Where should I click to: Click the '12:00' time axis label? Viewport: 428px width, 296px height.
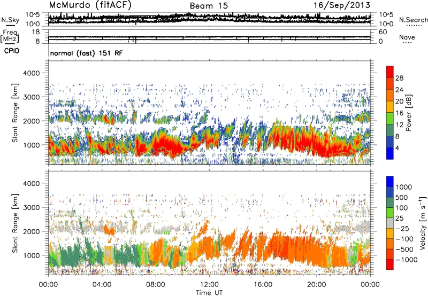(x=209, y=285)
